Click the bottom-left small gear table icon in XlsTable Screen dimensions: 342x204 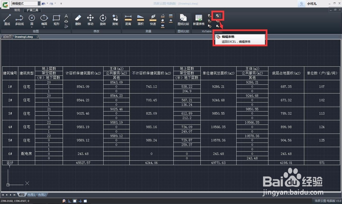tap(210, 26)
